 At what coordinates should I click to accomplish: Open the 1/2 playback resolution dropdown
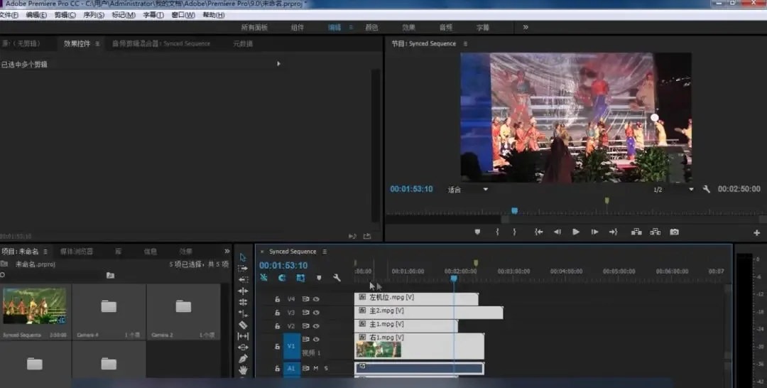tap(691, 190)
